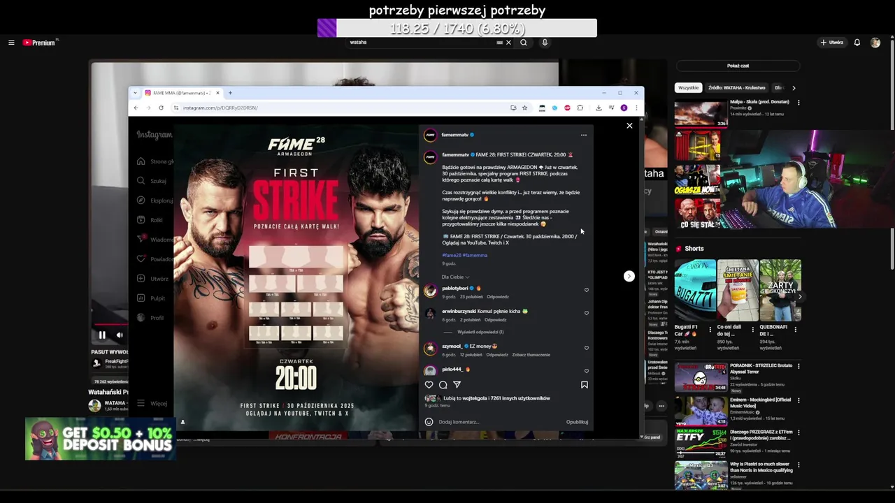Open Chrome downloads icon
The image size is (895, 503).
coord(599,108)
